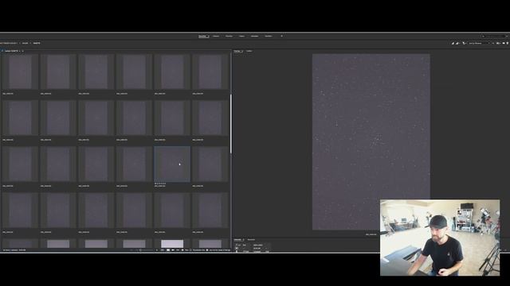Click the search field at top right

[x=494, y=36]
